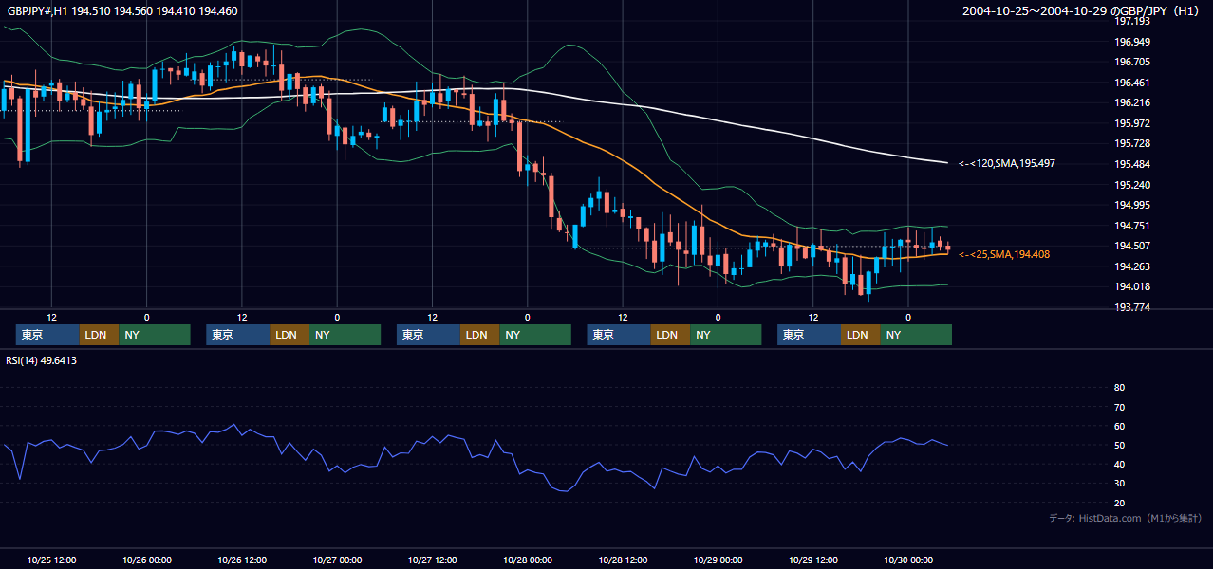Click price axis value 196.216
This screenshot has height=569, width=1213.
click(x=1132, y=102)
